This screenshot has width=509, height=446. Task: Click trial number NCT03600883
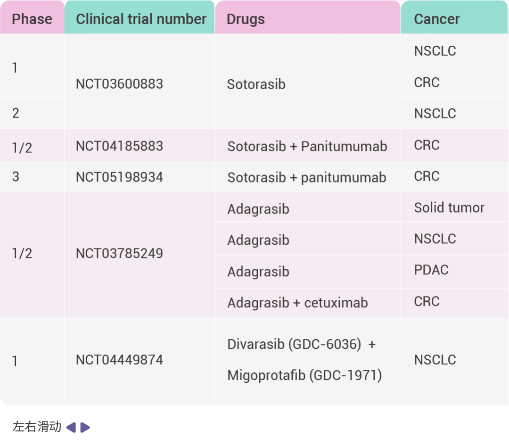(x=119, y=84)
